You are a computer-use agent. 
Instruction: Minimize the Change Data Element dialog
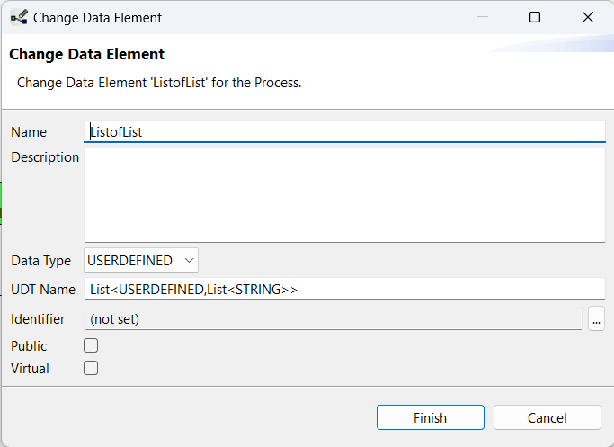tap(483, 17)
